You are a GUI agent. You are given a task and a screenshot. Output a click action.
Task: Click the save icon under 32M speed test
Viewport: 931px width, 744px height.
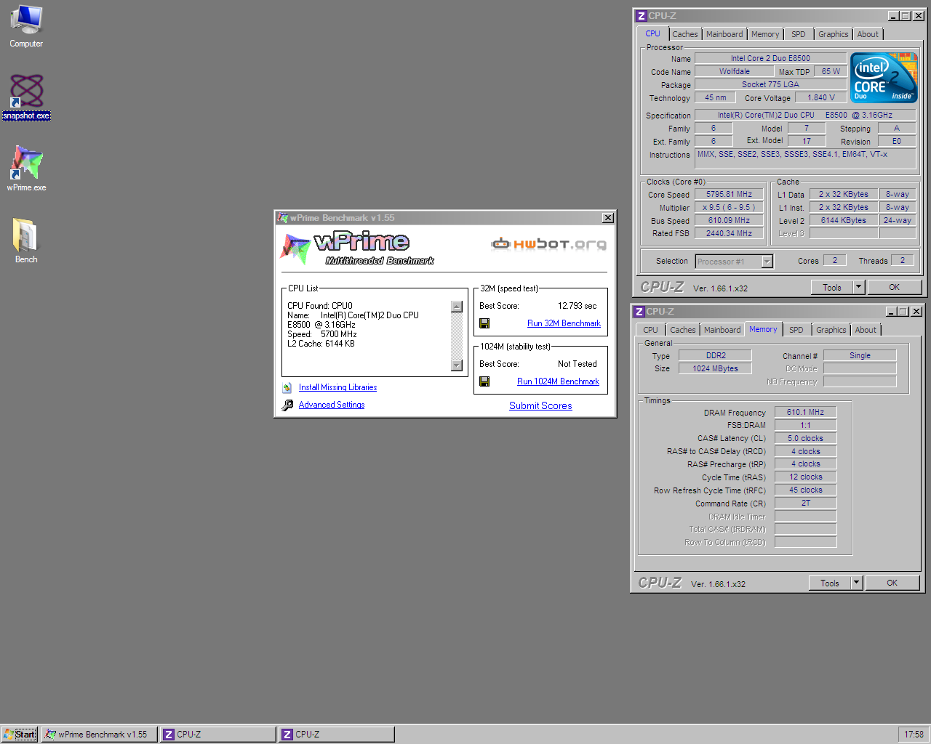click(x=484, y=323)
